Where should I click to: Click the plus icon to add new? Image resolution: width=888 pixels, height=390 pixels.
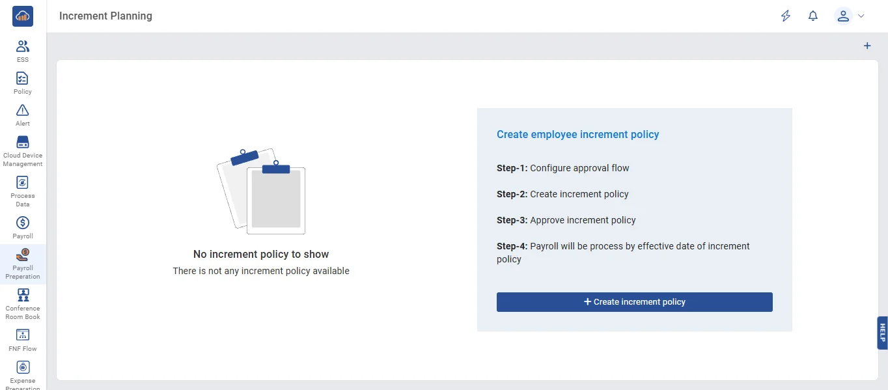pos(867,46)
